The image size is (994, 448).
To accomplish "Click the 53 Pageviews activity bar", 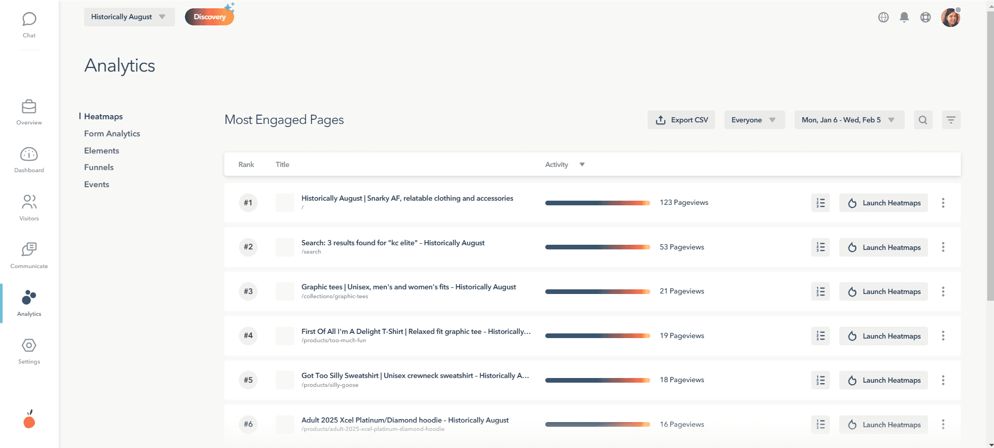I will click(598, 247).
